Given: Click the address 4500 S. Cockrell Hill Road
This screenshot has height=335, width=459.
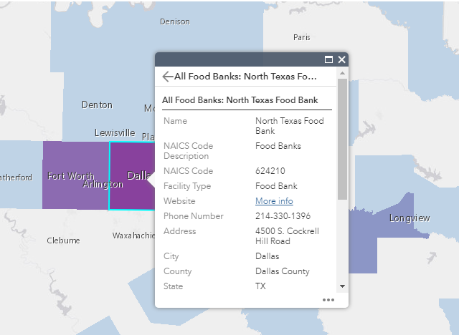Looking at the screenshot, I should 287,236.
